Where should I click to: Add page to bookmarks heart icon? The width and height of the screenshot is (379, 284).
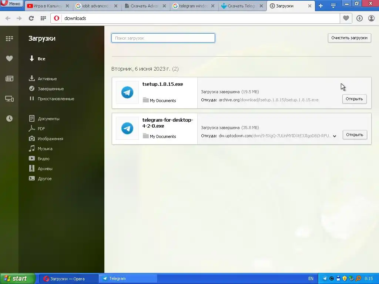[x=346, y=18]
